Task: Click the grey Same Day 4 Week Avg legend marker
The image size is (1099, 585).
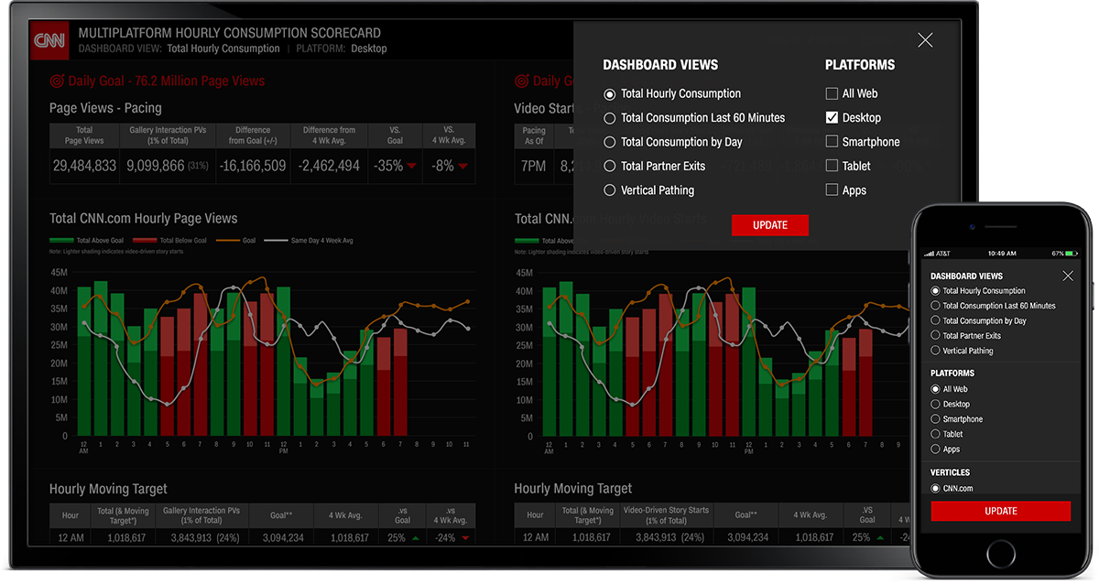Action: tap(276, 241)
